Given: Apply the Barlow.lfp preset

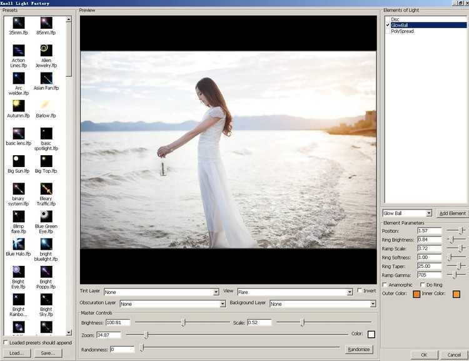Looking at the screenshot, I should coord(46,106).
